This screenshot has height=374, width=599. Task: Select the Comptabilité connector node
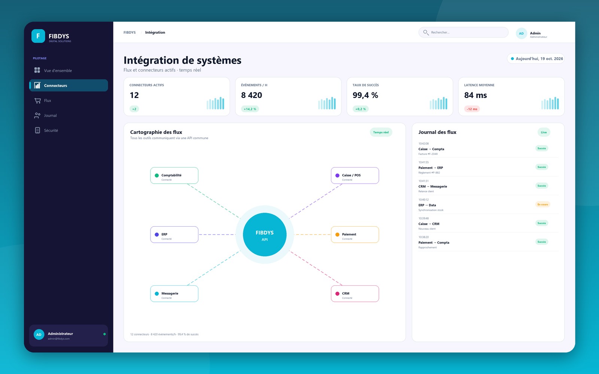[x=174, y=175]
